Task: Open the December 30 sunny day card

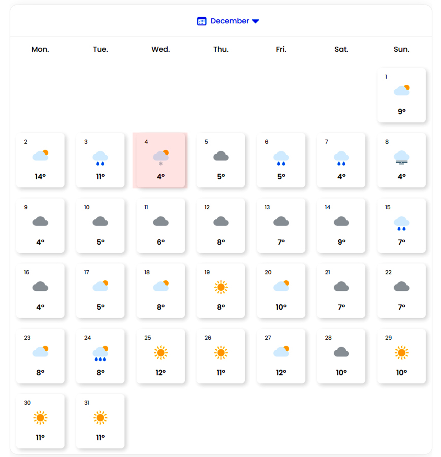Action: pos(40,421)
